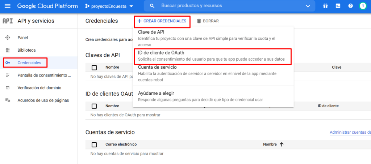371x164 pixels.
Task: Open Acuerdos de uso de páginas
Action: [x=43, y=100]
